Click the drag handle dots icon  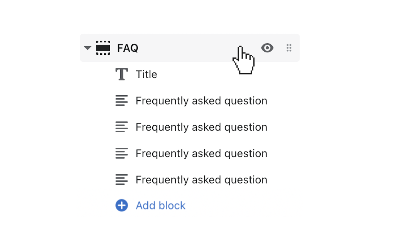coord(289,48)
